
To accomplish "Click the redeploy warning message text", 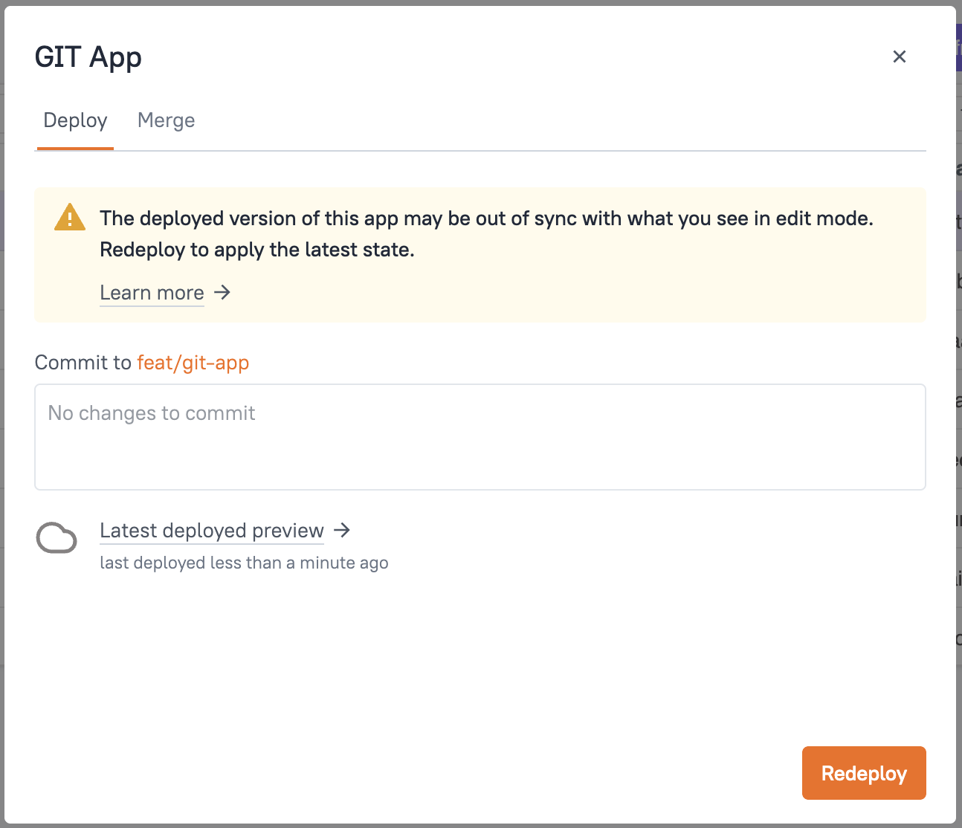I will (485, 233).
